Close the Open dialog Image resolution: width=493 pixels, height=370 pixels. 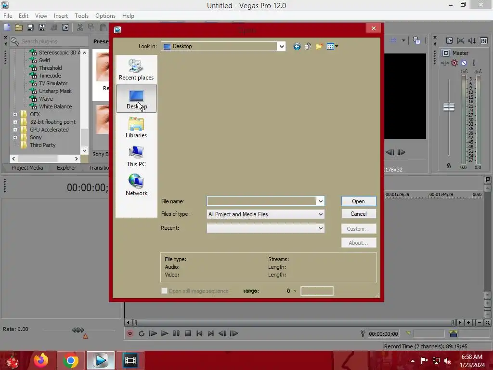tap(373, 28)
